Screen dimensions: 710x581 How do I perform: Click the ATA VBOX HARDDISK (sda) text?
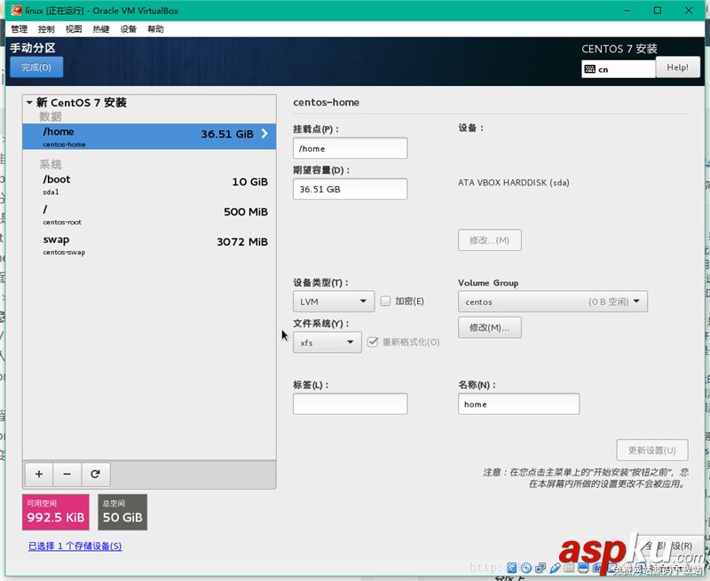[514, 183]
